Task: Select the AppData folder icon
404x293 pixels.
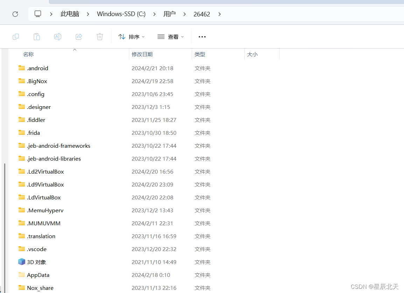Action: (x=22, y=275)
